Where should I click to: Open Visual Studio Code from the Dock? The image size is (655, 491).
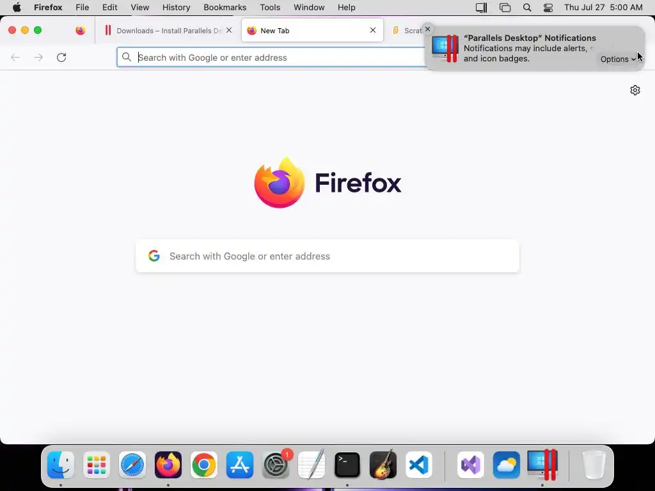(x=419, y=465)
